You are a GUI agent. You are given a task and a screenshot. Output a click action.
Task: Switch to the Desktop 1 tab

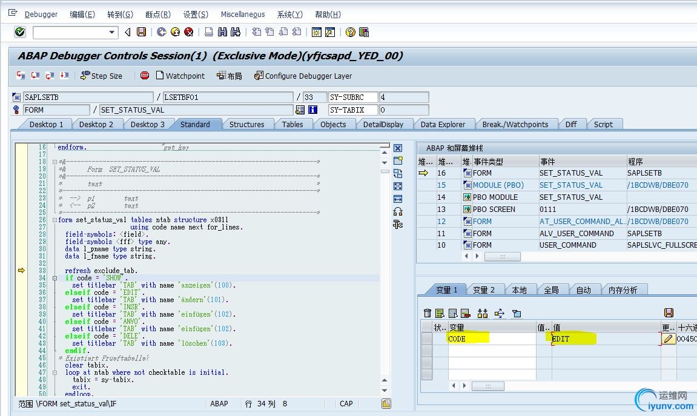point(46,125)
